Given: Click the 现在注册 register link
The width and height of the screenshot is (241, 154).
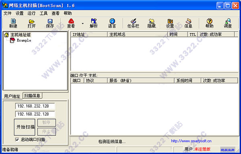Looking at the screenshot, I should 228,150.
